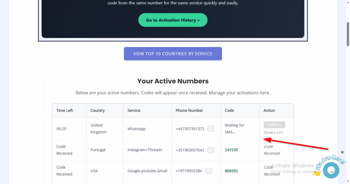Copy the UK phone number +447307301372
Viewport: 350px width, 184px height.
click(x=211, y=129)
